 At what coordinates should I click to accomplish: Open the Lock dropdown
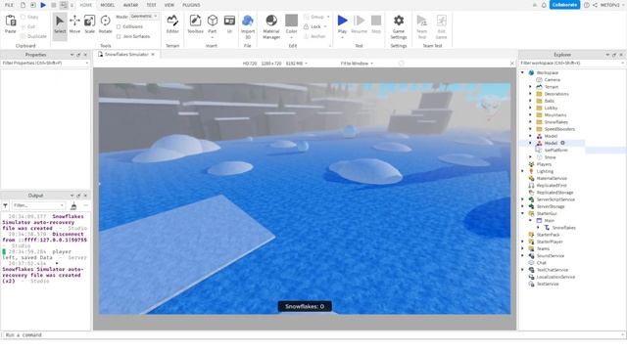(325, 26)
